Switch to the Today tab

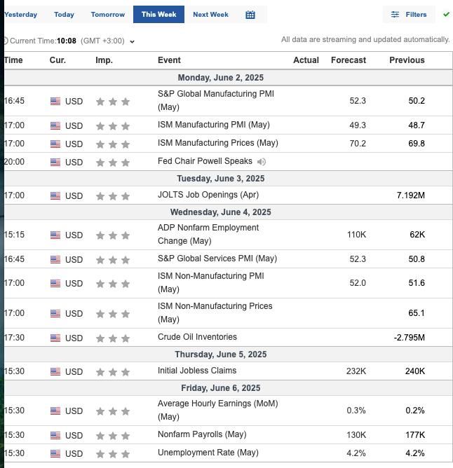pos(64,14)
